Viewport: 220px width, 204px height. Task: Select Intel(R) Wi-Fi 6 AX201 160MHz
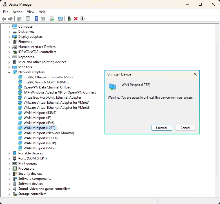tap(46, 82)
